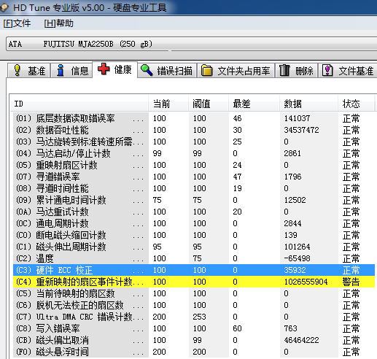Select the (02) 数据吞吐性能 row
The image size is (377, 359).
[x=194, y=130]
